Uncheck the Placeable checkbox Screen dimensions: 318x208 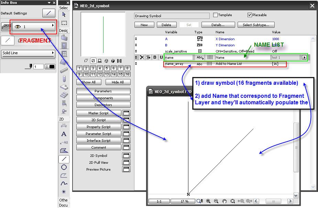pyautogui.click(x=250, y=15)
